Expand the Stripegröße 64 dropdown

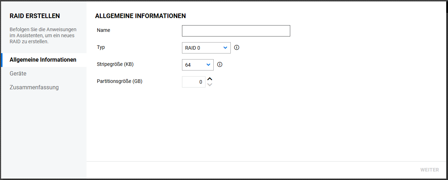click(x=197, y=65)
